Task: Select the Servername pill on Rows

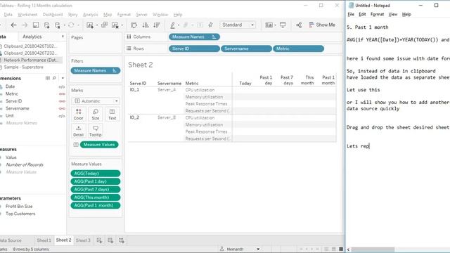Action: [246, 48]
